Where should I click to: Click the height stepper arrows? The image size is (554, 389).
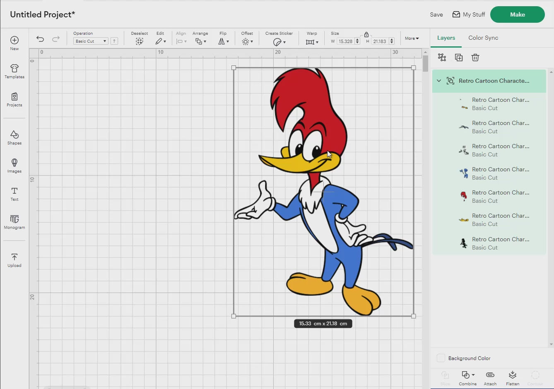point(392,41)
